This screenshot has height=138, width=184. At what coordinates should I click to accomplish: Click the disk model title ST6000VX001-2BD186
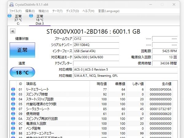77,32
